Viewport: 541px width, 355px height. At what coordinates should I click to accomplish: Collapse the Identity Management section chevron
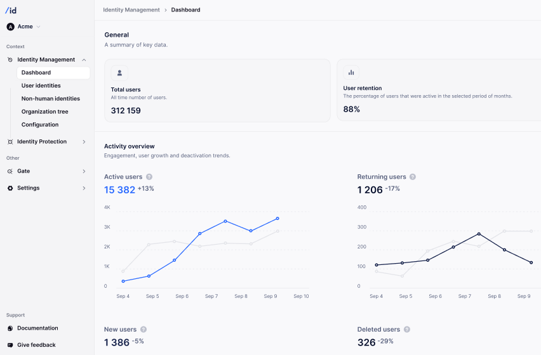pos(84,60)
